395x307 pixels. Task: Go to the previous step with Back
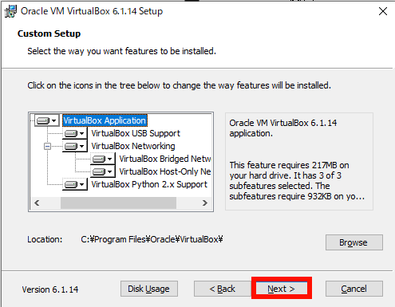pos(223,289)
